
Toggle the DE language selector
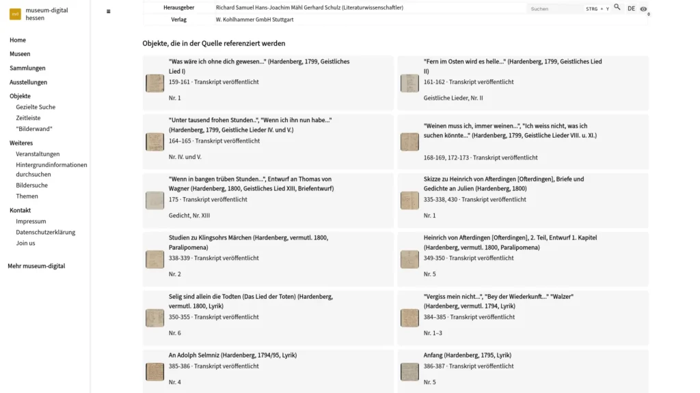coord(631,9)
